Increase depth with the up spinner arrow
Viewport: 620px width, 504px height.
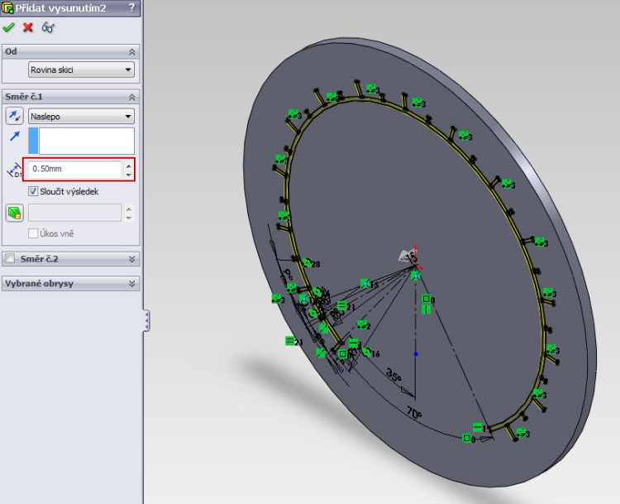pos(129,166)
